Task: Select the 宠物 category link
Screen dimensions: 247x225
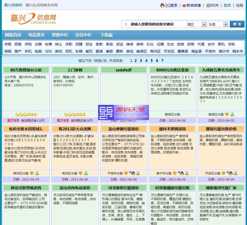Action: tap(48, 51)
